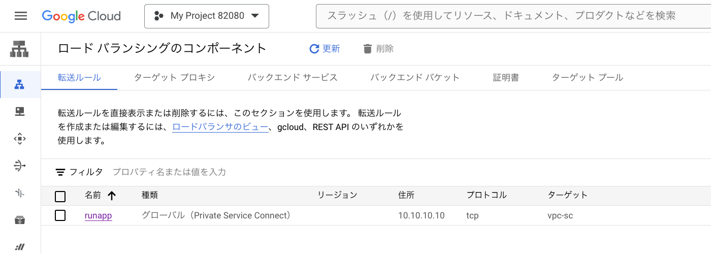Open the runapp forwarding rule link
Viewport: 711px width, 254px height.
point(98,215)
